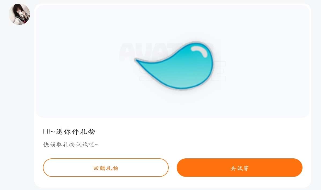Choose the outlined return-gift button

[x=106, y=167]
